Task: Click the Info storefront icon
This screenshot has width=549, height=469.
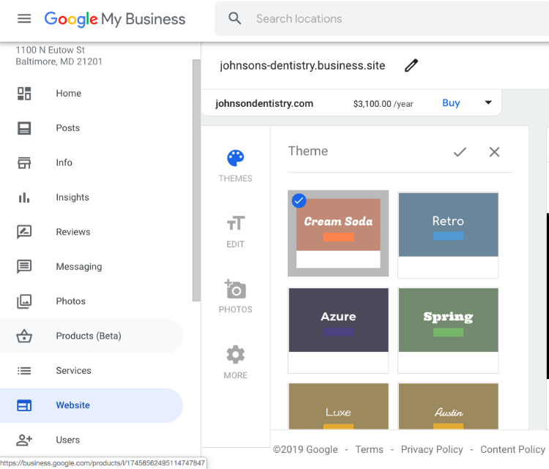Action: (24, 162)
